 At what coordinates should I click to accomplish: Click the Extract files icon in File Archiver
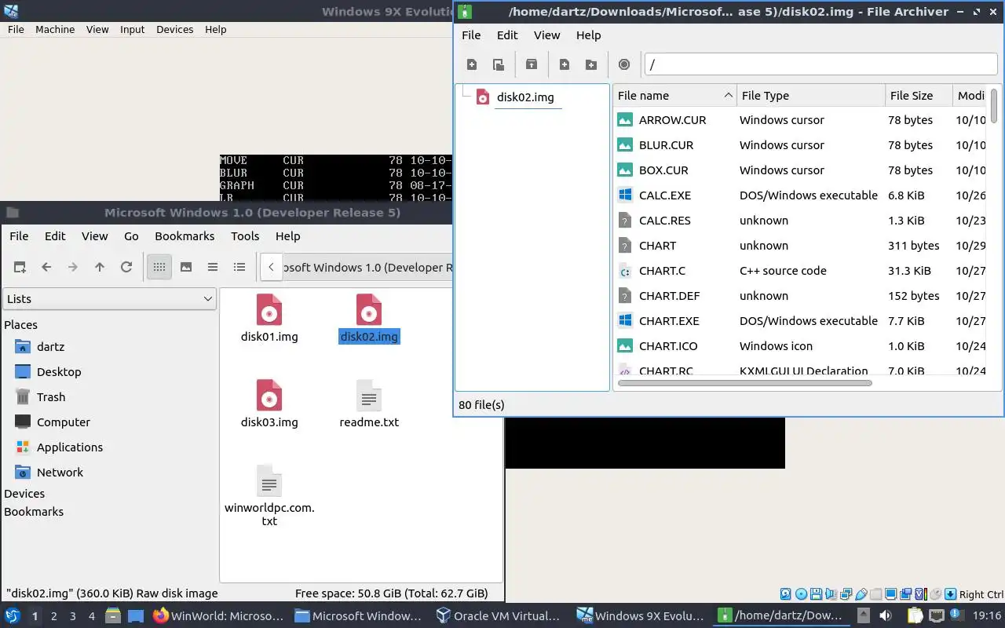(x=532, y=64)
